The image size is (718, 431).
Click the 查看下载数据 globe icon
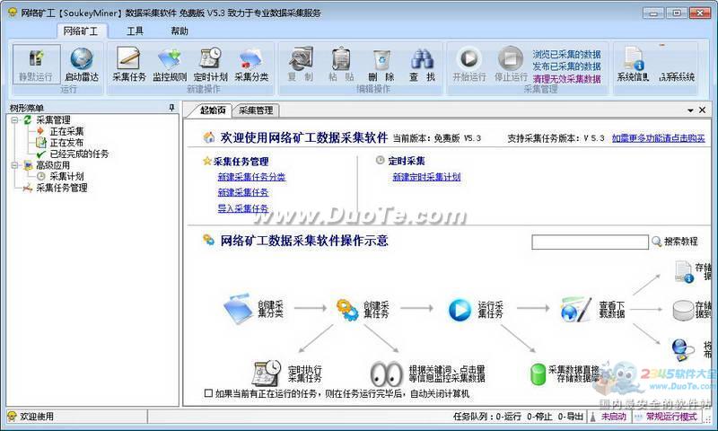(x=575, y=309)
